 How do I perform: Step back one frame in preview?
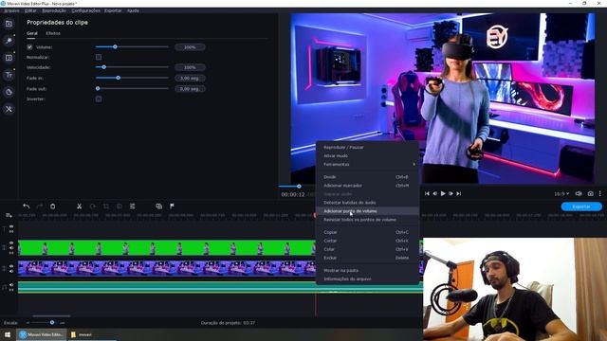pos(434,193)
